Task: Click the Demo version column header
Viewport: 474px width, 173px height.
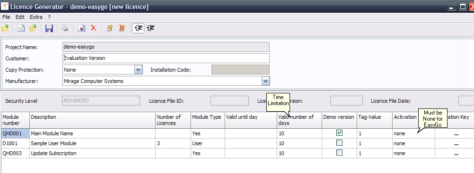Action: point(339,120)
